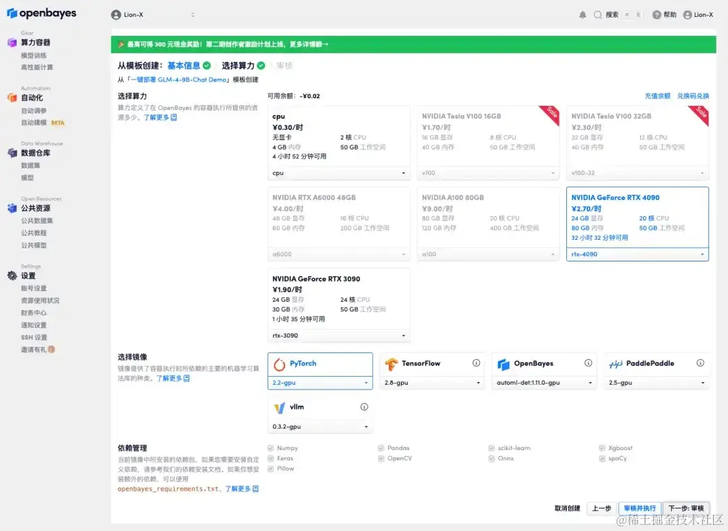Image resolution: width=728 pixels, height=531 pixels.
Task: Select the OpenBayes image logo icon
Action: (x=504, y=365)
